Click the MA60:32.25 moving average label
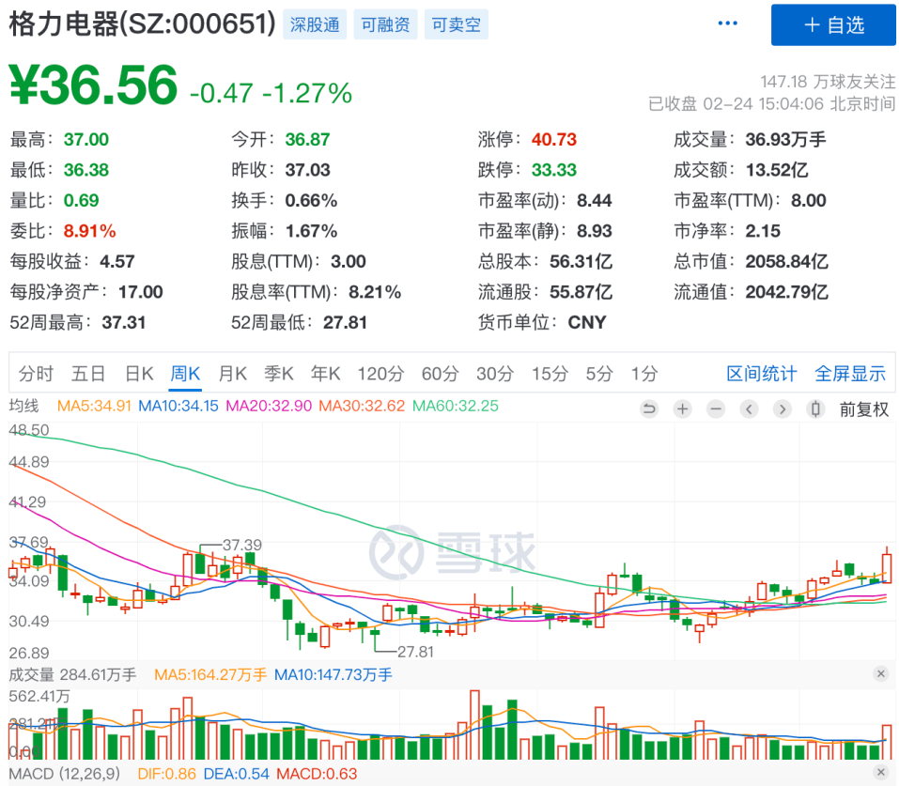Image resolution: width=899 pixels, height=786 pixels. [456, 406]
